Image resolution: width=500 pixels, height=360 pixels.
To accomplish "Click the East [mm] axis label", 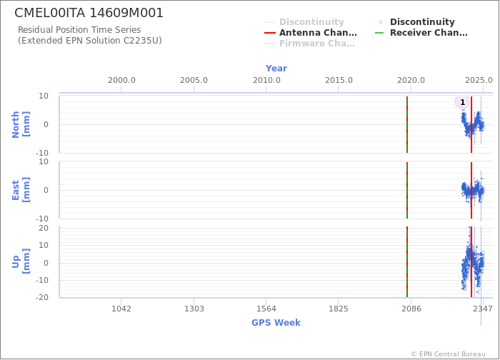I will (21, 190).
